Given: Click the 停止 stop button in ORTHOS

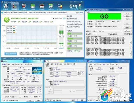Looking at the screenshot, I should (x=128, y=16).
